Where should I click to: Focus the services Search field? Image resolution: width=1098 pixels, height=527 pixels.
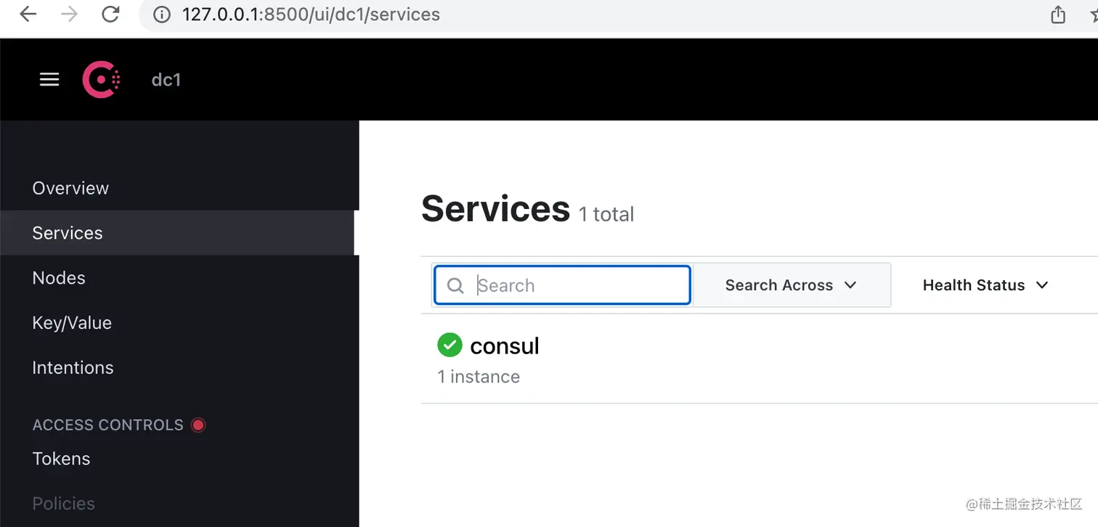pyautogui.click(x=562, y=285)
